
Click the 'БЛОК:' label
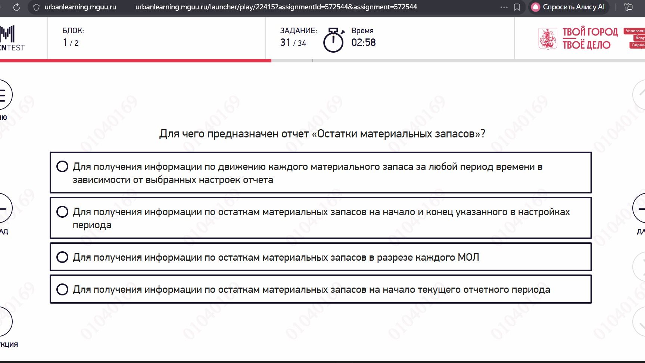(x=73, y=31)
